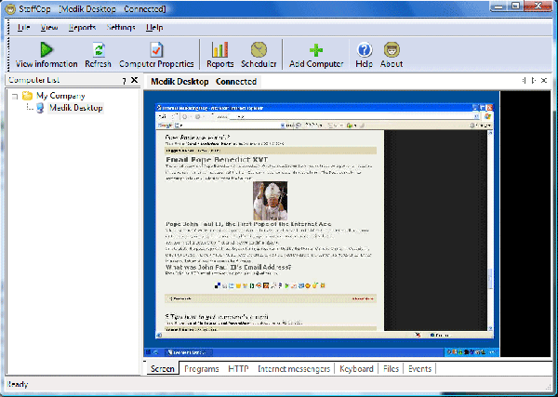558x397 pixels.
Task: Close the Computer List panel
Action: click(134, 82)
